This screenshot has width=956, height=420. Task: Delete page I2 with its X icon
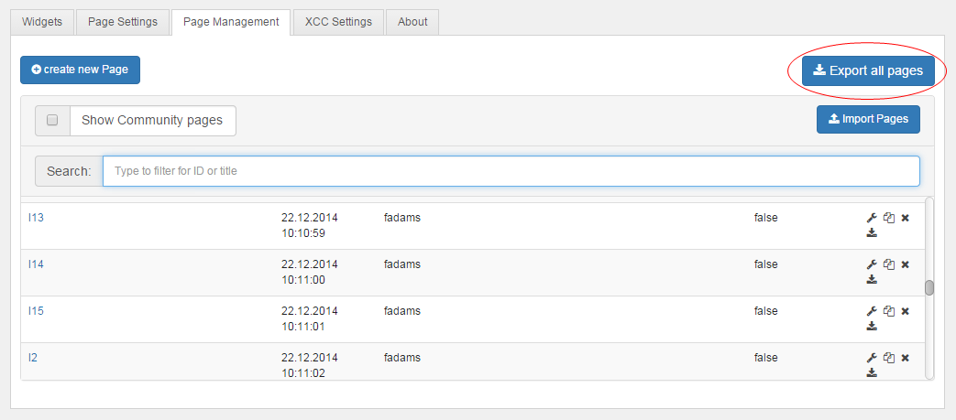(905, 358)
